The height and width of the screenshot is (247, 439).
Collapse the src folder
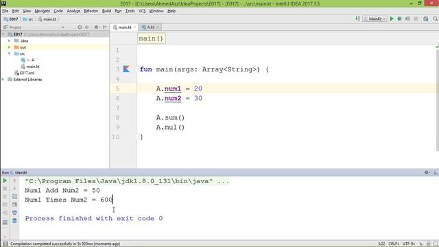tap(9, 54)
